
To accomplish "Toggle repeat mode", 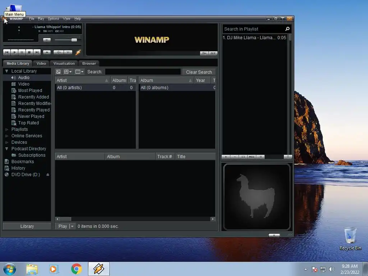I will 68,52.
